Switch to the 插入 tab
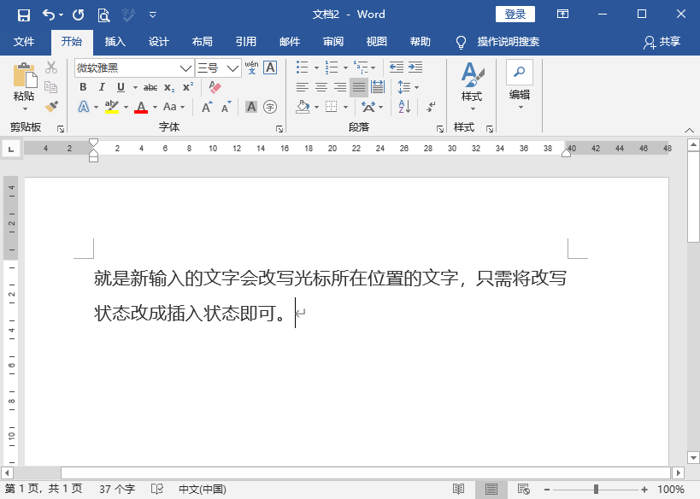 pyautogui.click(x=115, y=42)
